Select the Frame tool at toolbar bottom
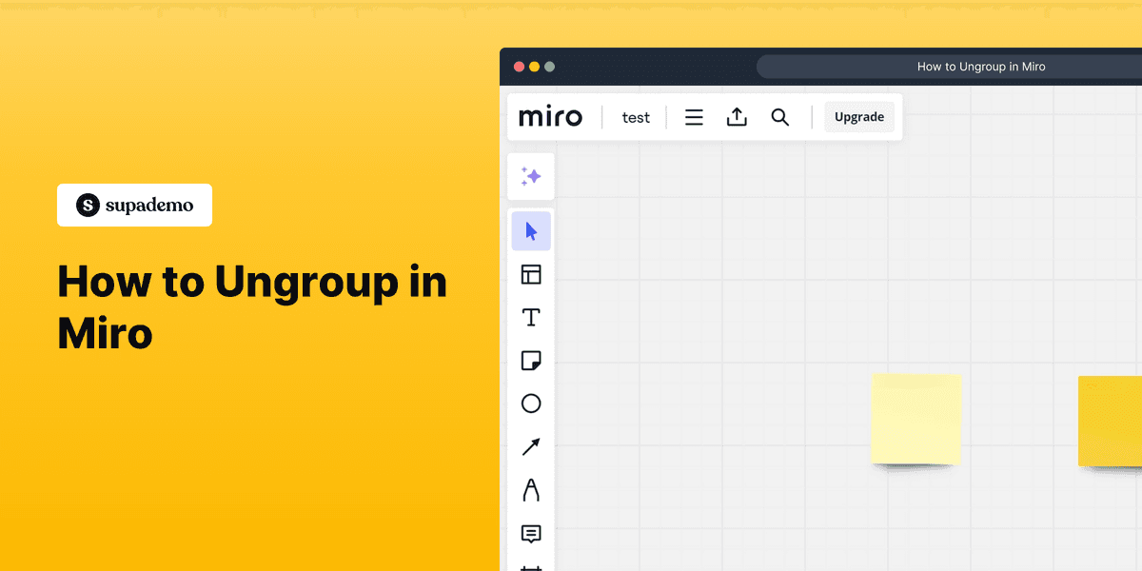Screen dimensions: 1142x571 click(x=530, y=566)
